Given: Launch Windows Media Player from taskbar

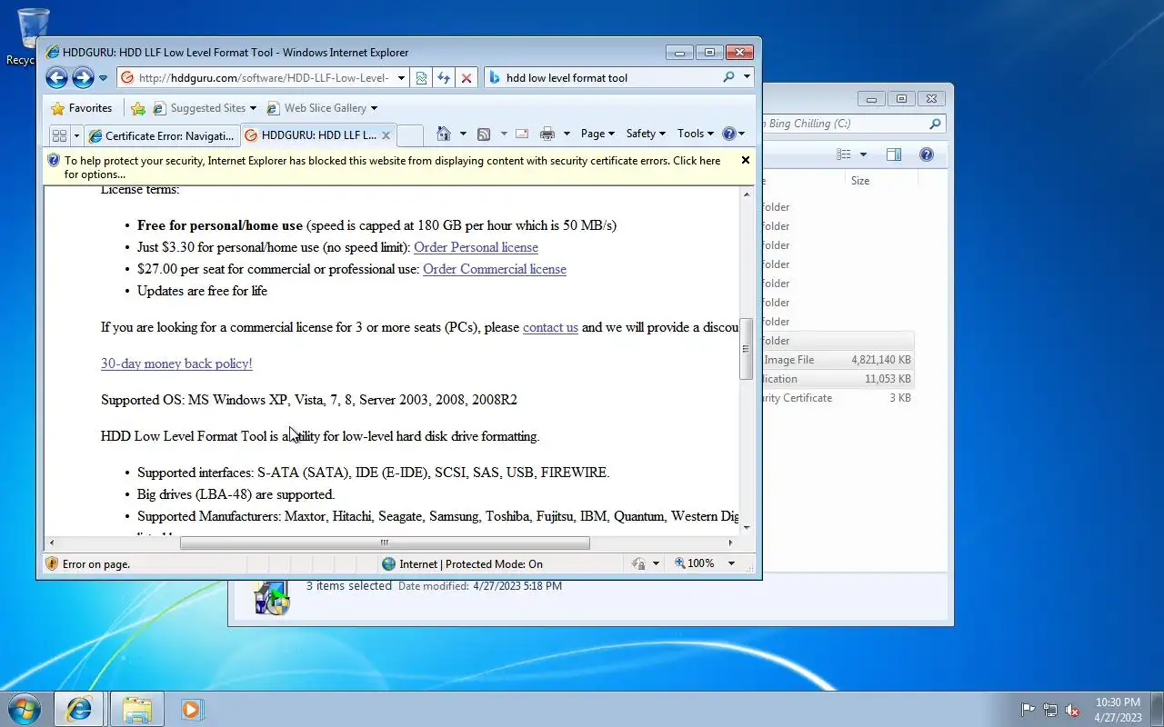Looking at the screenshot, I should point(191,709).
